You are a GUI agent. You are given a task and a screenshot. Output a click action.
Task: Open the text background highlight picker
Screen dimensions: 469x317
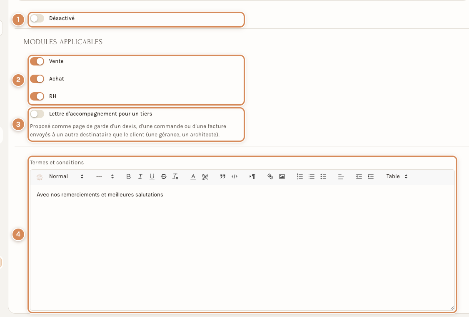click(205, 176)
